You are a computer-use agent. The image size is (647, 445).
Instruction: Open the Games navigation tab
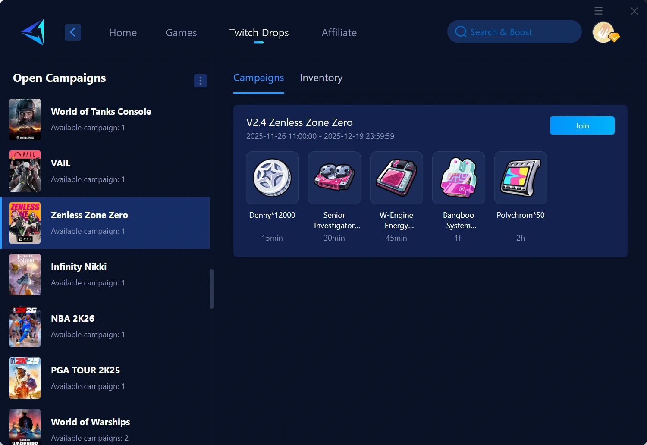coord(181,33)
